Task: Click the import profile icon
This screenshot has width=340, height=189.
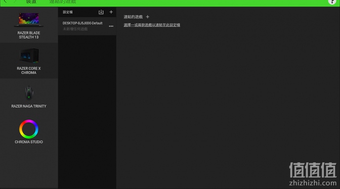Action: [101, 12]
